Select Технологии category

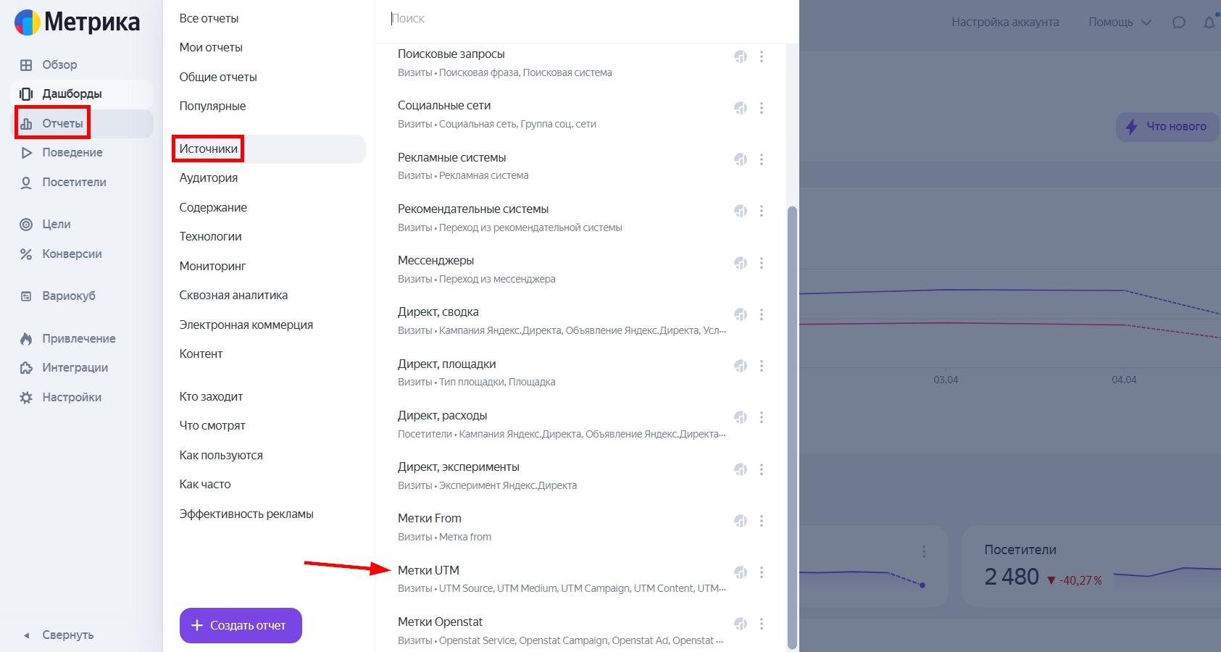tap(210, 236)
